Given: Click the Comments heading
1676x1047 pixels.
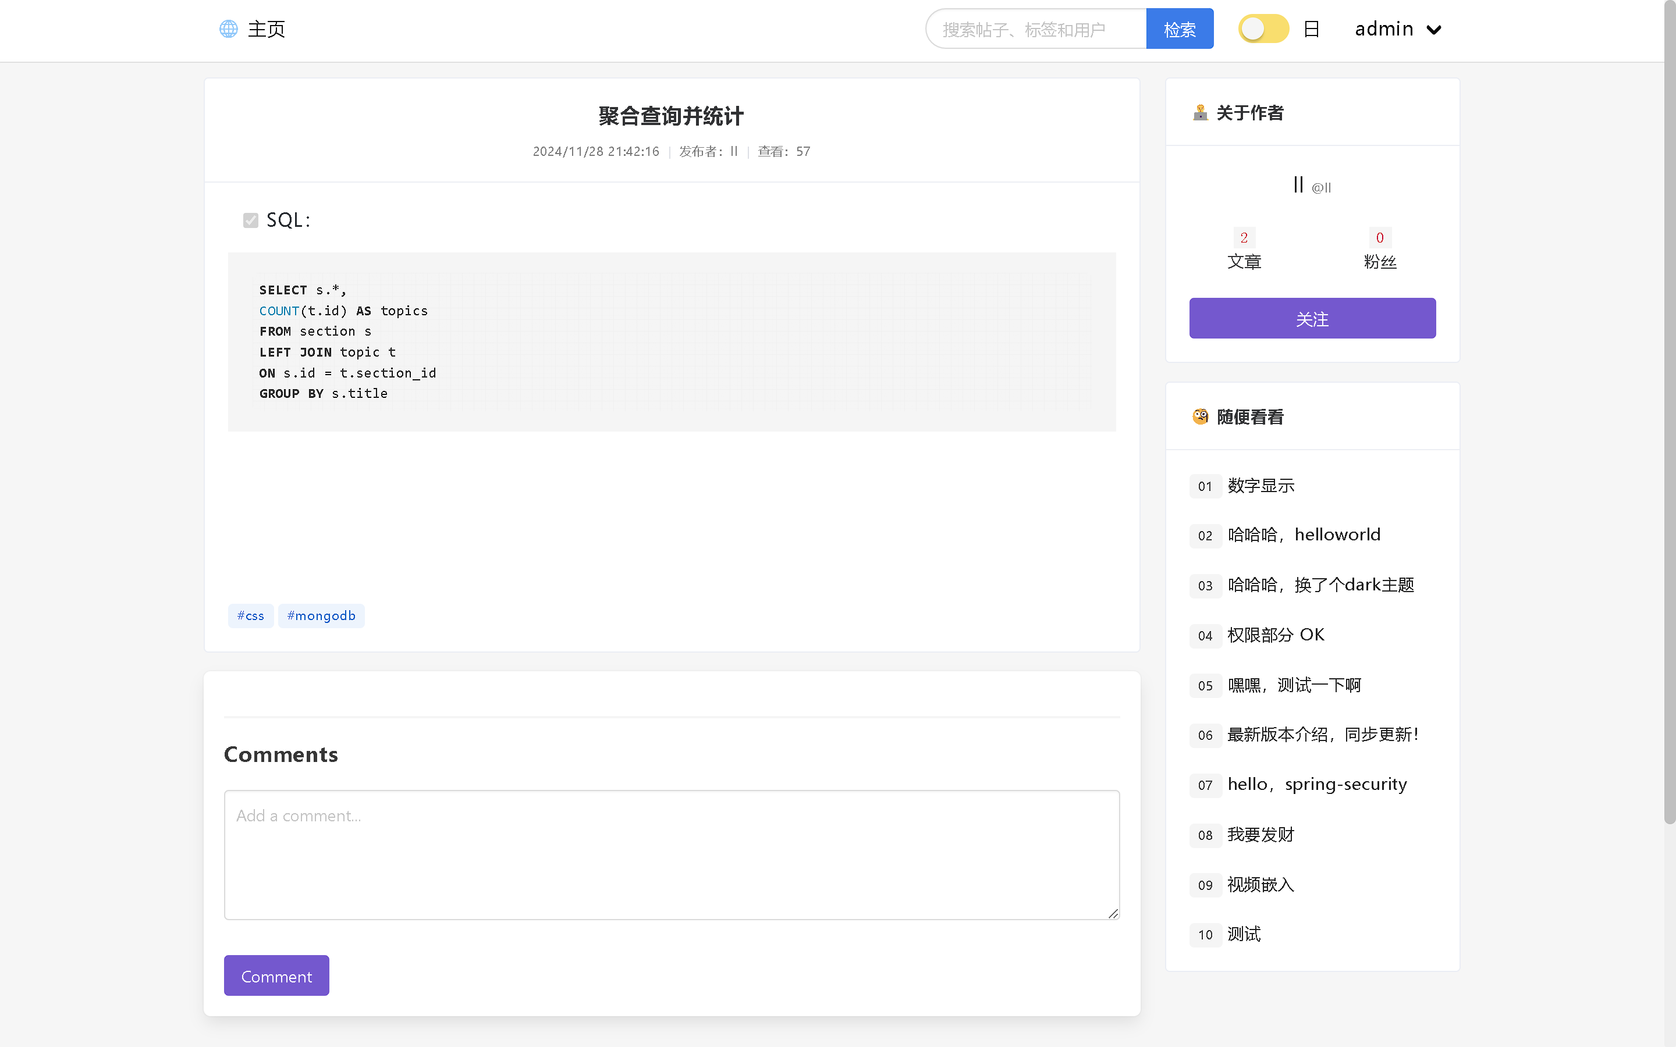Looking at the screenshot, I should 281,754.
